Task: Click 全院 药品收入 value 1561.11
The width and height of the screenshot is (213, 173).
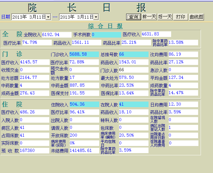Action: coord(87,43)
